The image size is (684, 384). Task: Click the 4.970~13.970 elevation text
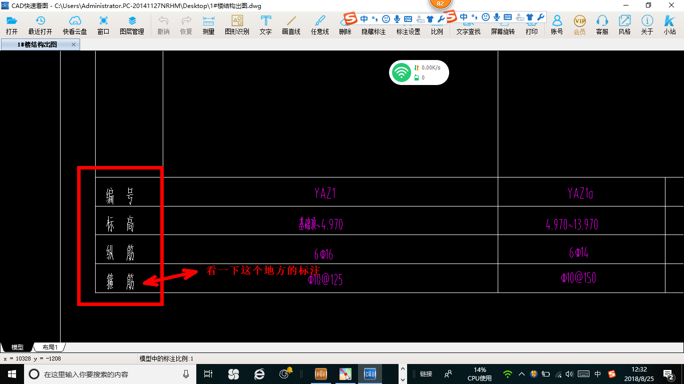[572, 224]
